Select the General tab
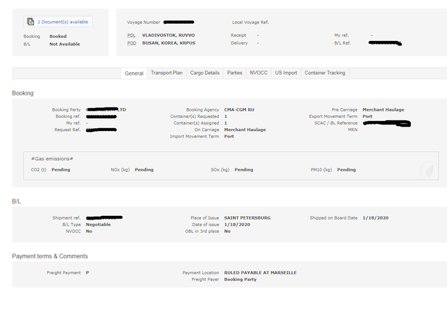The image size is (447, 329). click(134, 73)
